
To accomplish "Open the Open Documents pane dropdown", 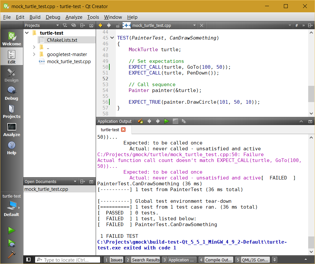I will pyautogui.click(x=51, y=181).
